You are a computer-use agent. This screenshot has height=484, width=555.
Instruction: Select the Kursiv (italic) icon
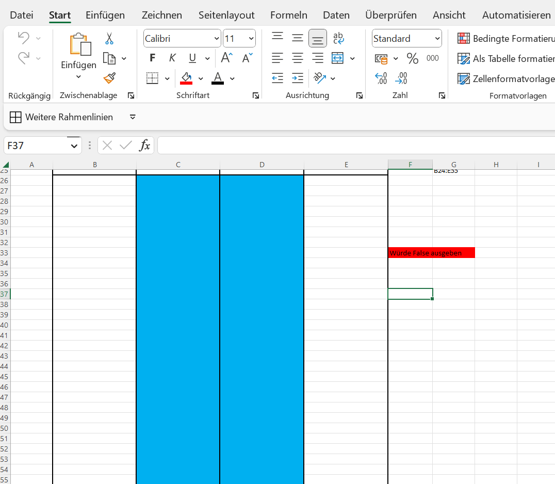pyautogui.click(x=172, y=58)
